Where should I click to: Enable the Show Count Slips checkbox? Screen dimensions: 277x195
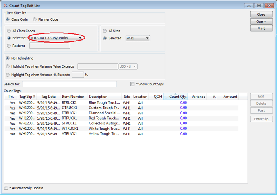(132, 84)
